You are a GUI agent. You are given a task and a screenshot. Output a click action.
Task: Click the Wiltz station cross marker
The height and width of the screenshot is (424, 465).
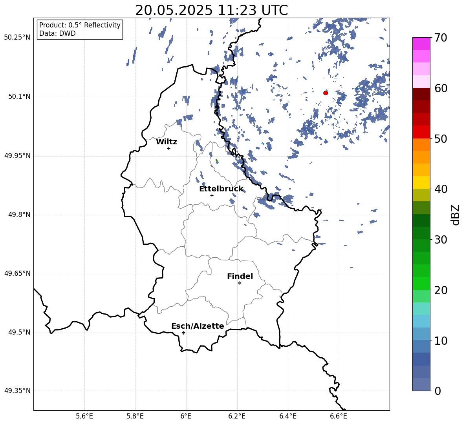point(169,148)
